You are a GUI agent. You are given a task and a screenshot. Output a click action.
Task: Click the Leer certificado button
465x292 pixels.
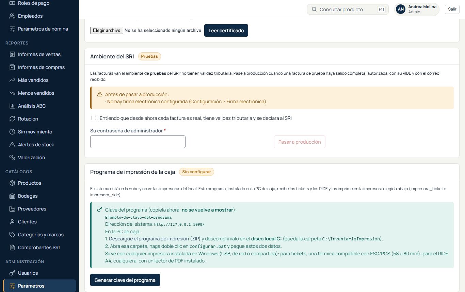click(x=226, y=31)
